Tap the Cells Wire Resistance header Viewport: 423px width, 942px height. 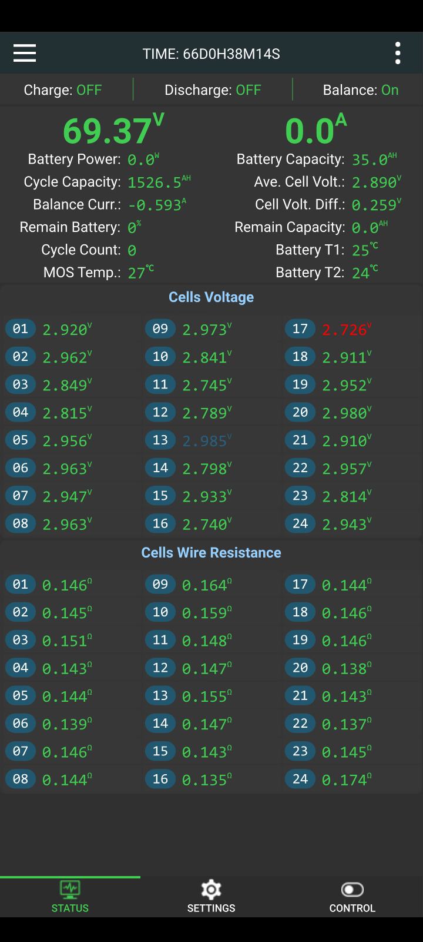click(x=211, y=553)
